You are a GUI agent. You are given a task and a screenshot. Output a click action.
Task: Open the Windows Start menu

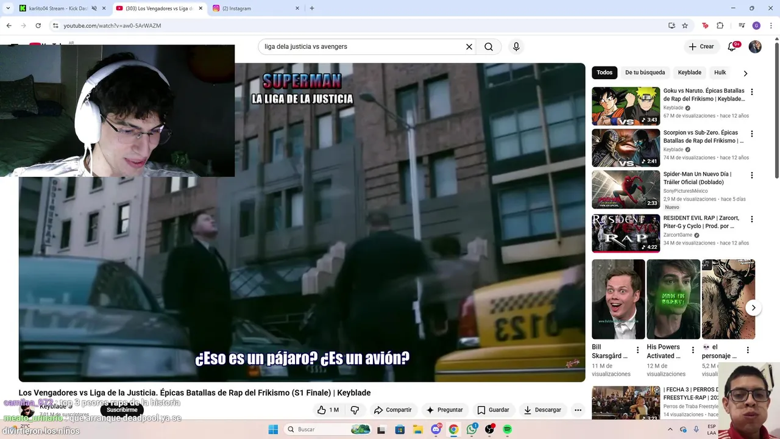(273, 429)
